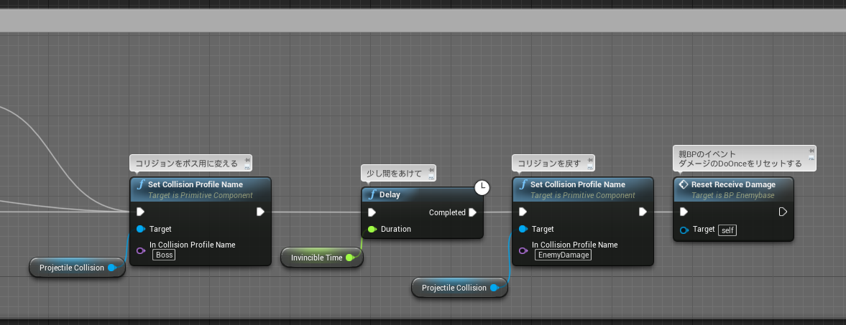Click exec output pin of EnemyDamage collision node
The width and height of the screenshot is (846, 325).
pyautogui.click(x=643, y=212)
